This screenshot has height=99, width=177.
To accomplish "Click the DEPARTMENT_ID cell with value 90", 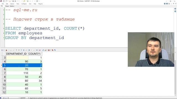I will [x=17, y=61].
